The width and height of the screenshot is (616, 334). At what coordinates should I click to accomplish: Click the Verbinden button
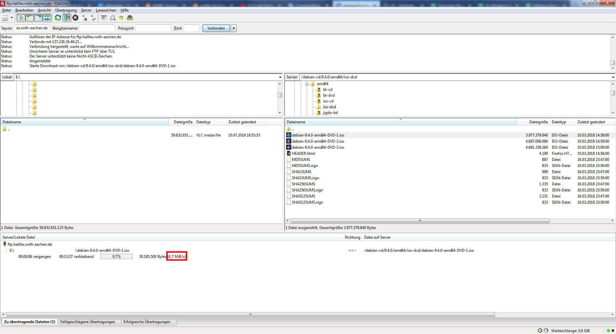coord(216,28)
